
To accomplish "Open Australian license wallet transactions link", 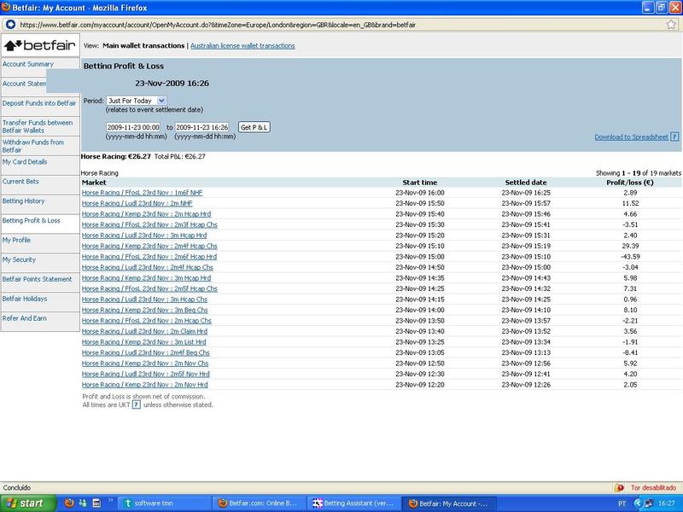I will (242, 46).
